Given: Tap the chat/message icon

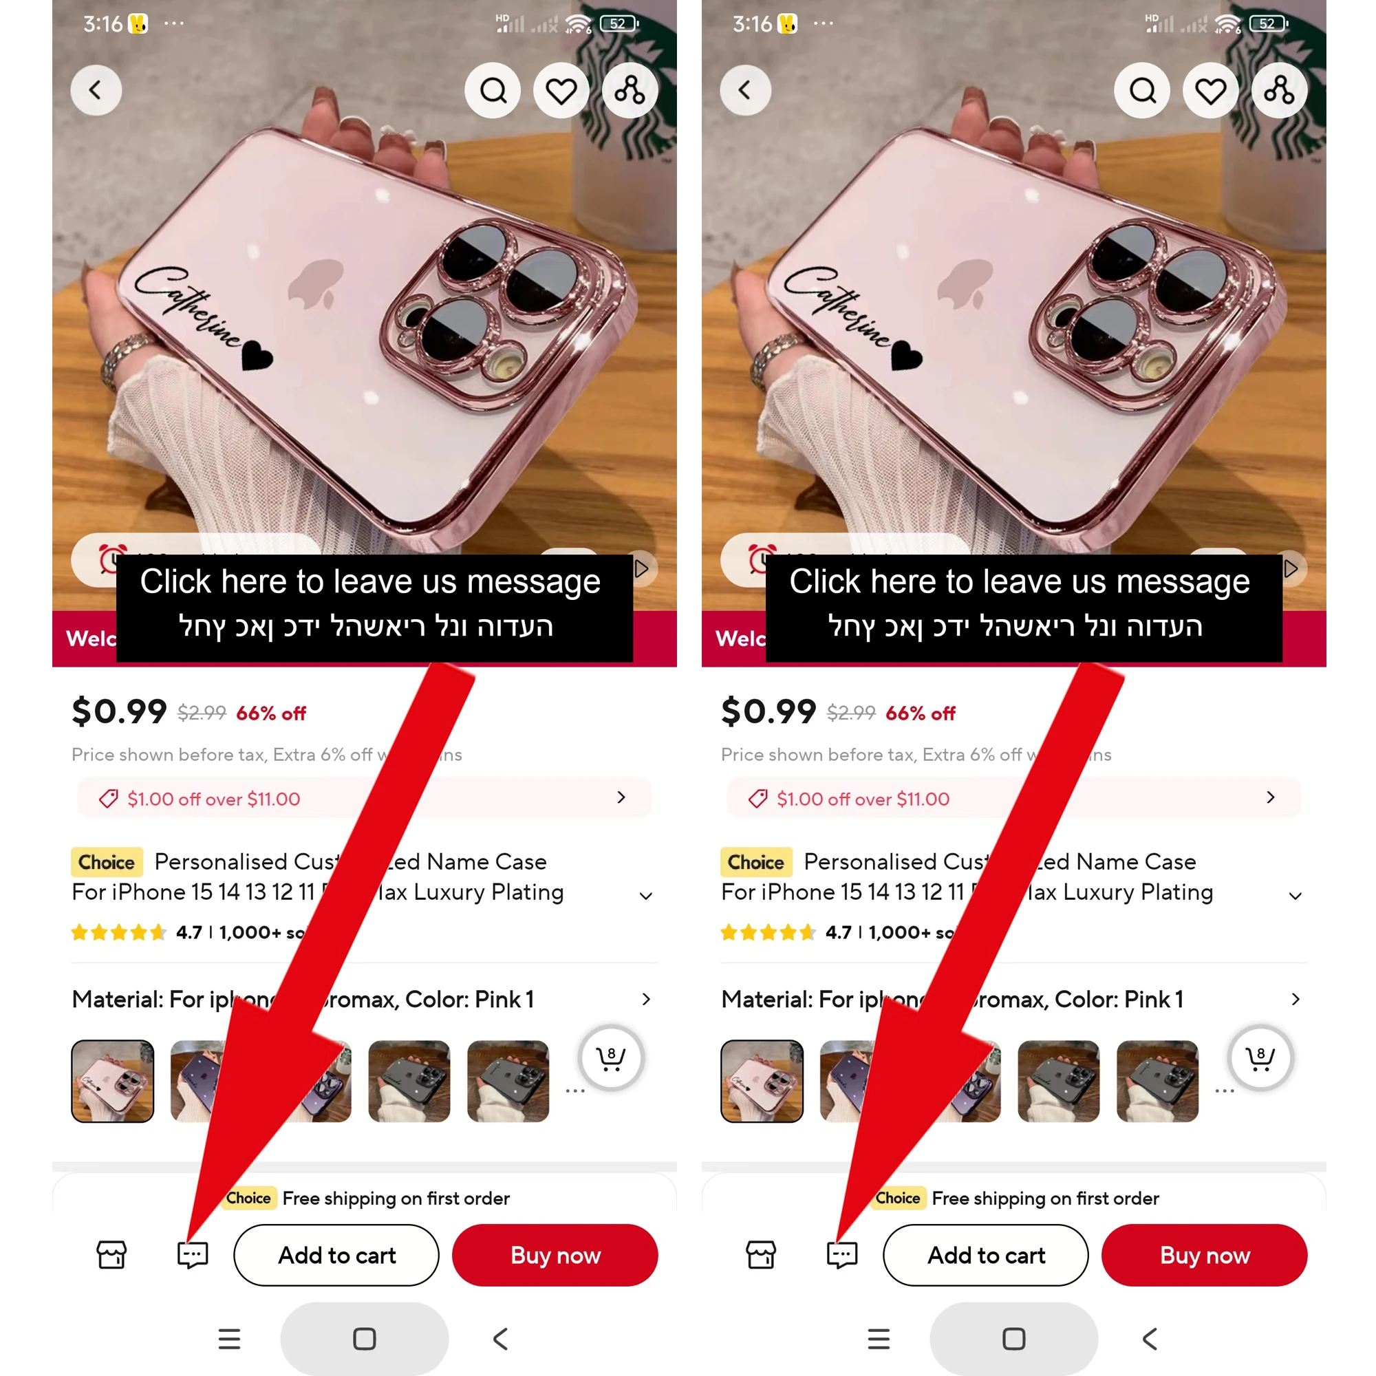Looking at the screenshot, I should click(191, 1254).
